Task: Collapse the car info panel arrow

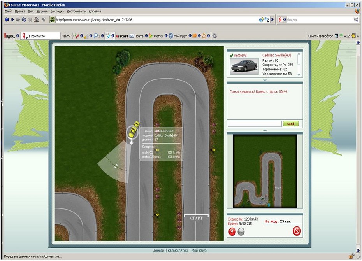Action: [x=265, y=80]
